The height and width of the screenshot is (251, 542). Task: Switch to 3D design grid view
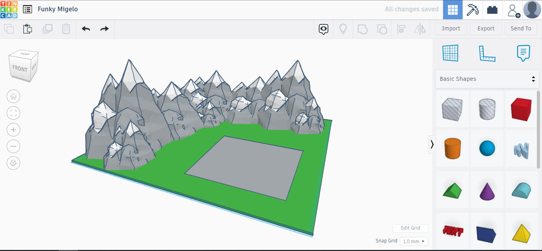453,10
